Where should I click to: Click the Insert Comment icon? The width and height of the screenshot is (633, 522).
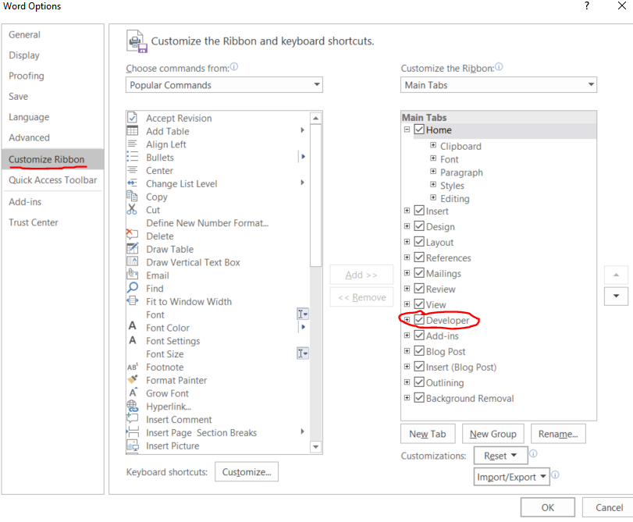(x=132, y=418)
